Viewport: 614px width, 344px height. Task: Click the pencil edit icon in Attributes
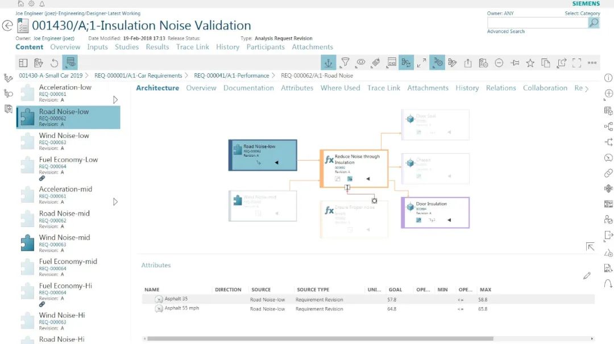(x=587, y=276)
